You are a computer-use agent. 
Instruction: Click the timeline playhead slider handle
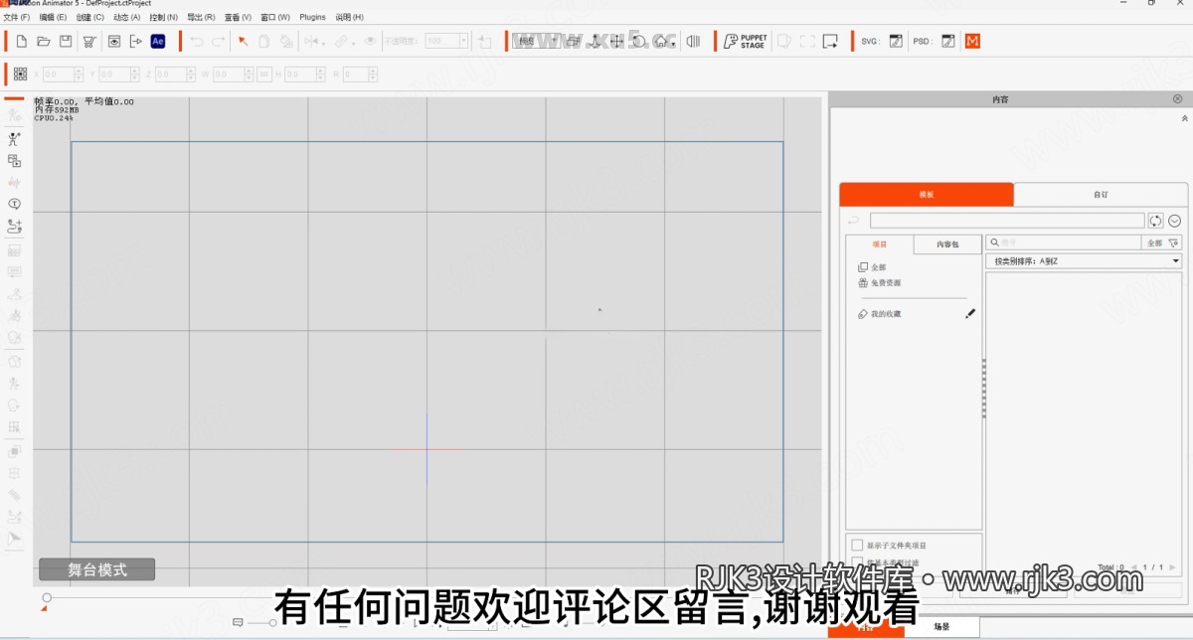coord(47,597)
